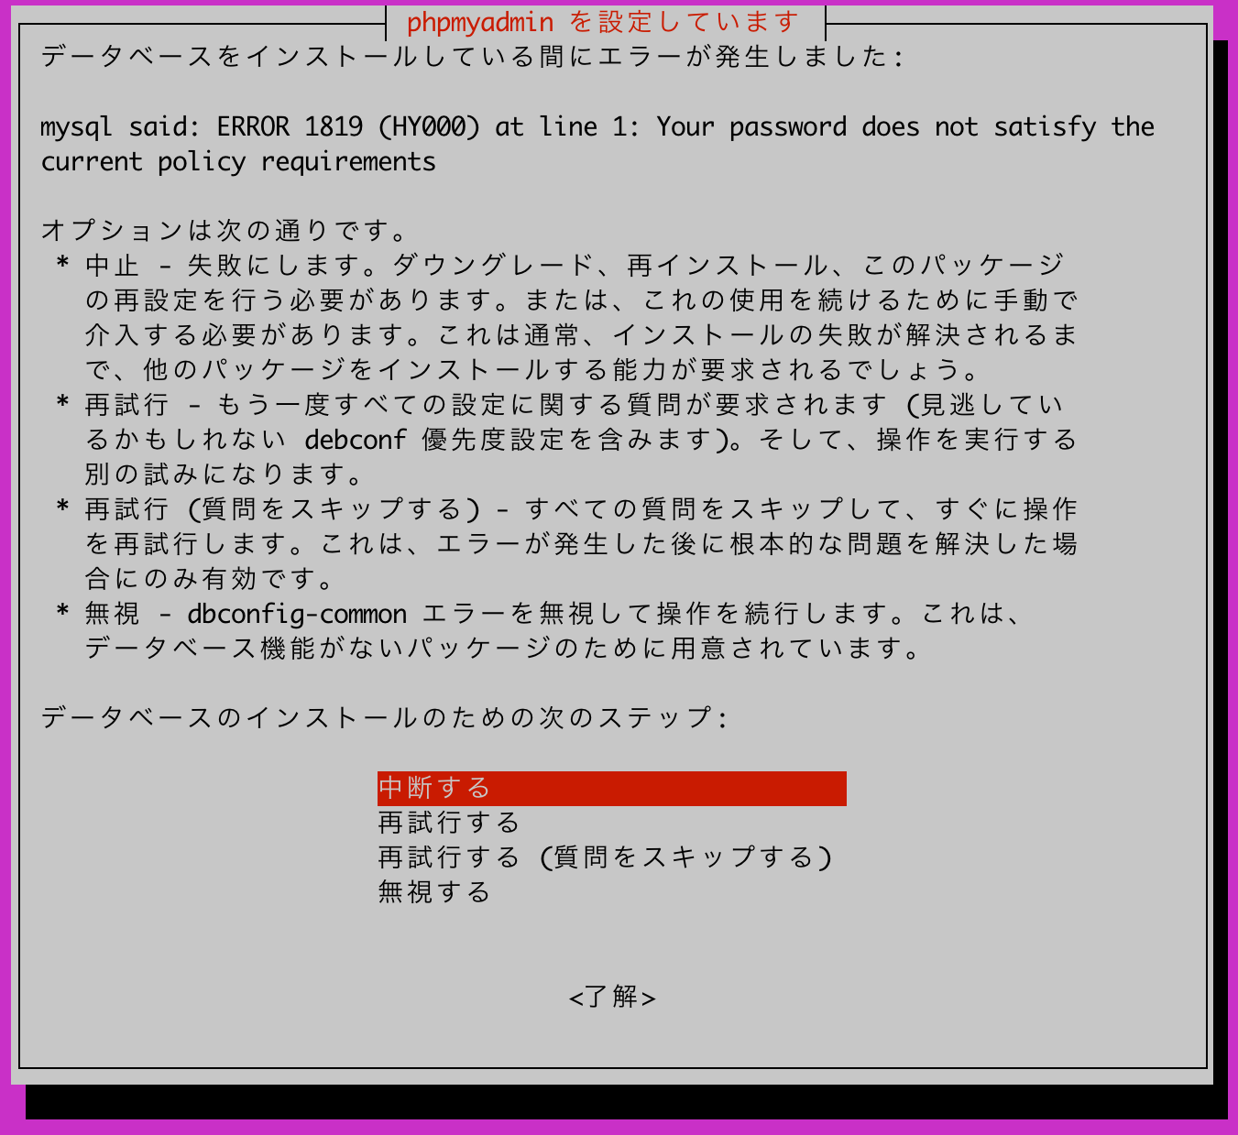Click the '* 再試行 (質問をスキップする)' bullet line
1238x1135 pixels.
click(x=566, y=509)
